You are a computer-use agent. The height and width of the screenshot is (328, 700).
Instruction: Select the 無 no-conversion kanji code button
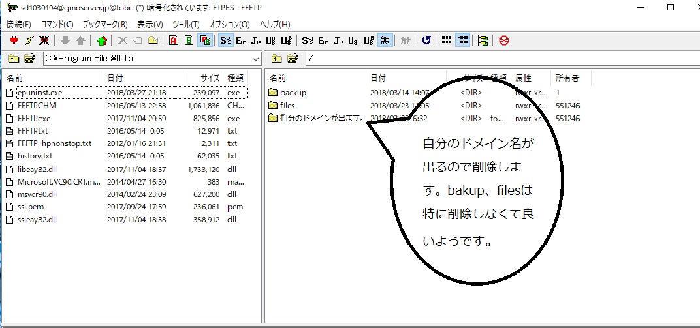pyautogui.click(x=385, y=40)
